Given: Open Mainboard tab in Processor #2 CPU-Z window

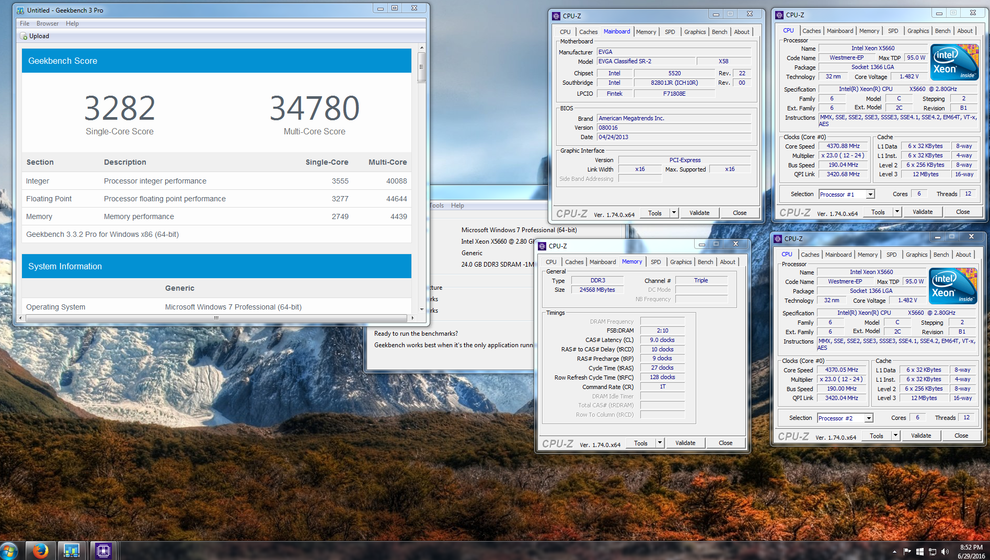Looking at the screenshot, I should [838, 255].
